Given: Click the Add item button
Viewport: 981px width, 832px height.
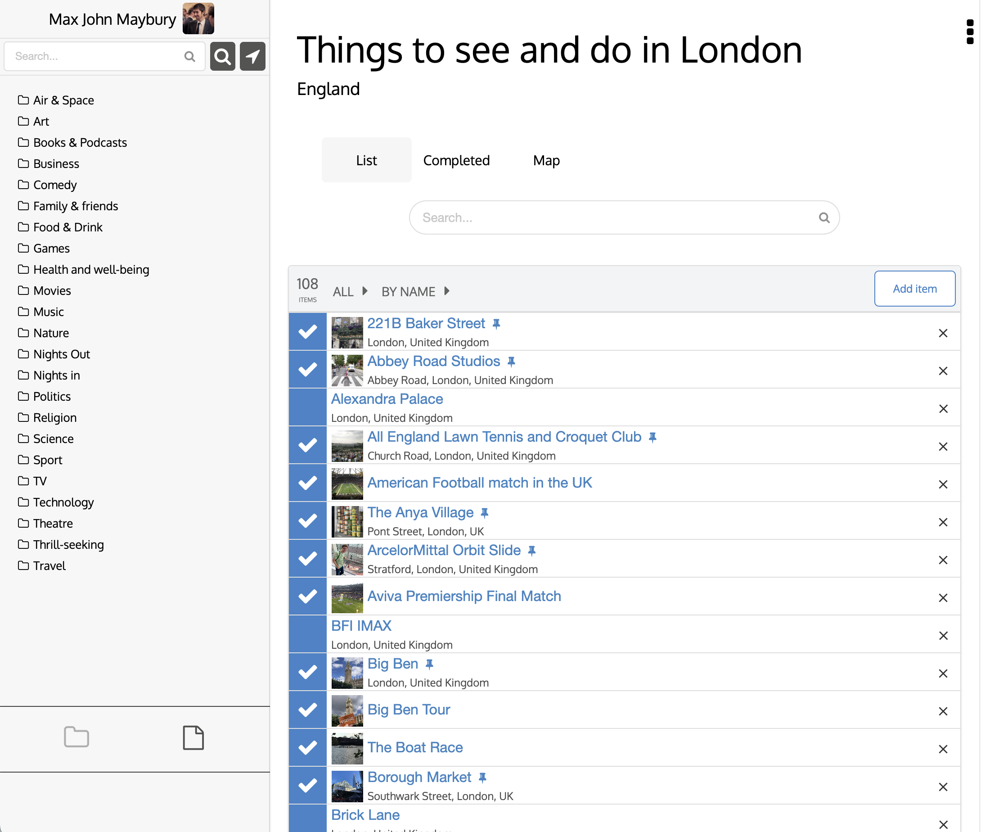Looking at the screenshot, I should (914, 288).
